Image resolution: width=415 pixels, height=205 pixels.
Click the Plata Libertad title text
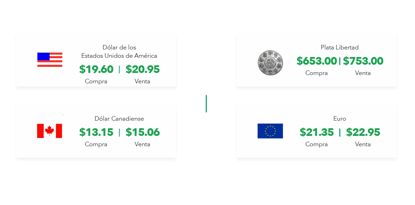[x=340, y=47]
